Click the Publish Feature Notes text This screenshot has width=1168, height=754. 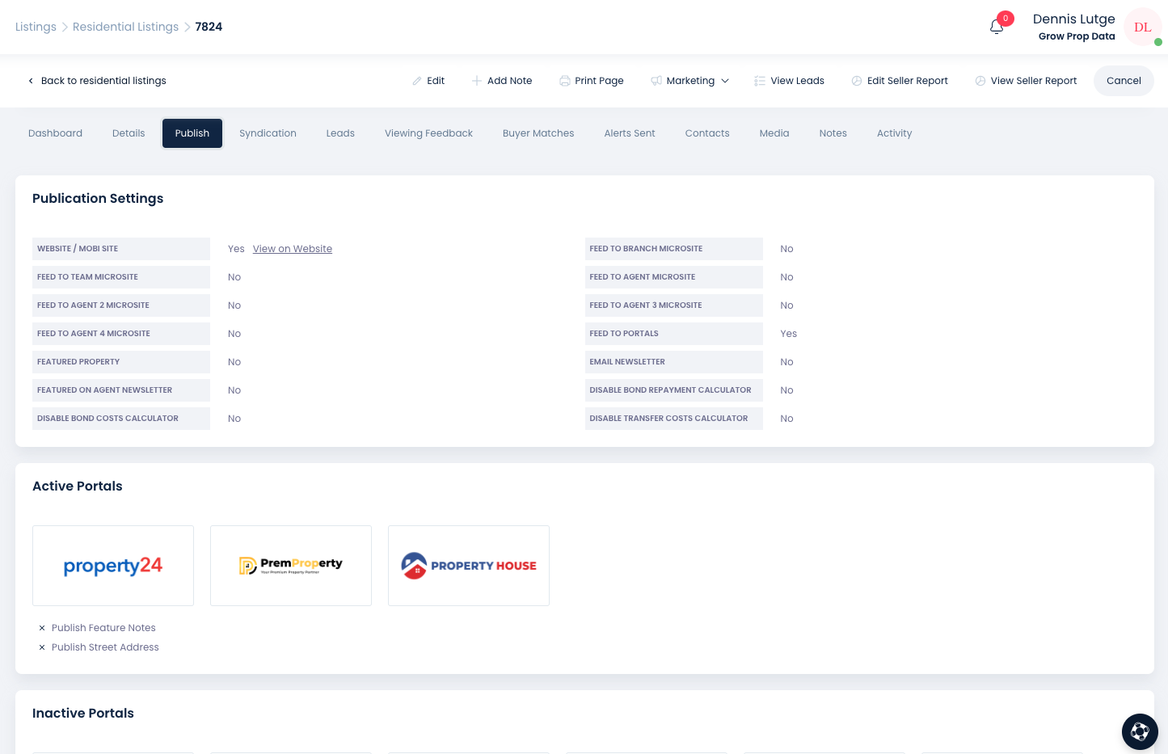click(x=103, y=628)
